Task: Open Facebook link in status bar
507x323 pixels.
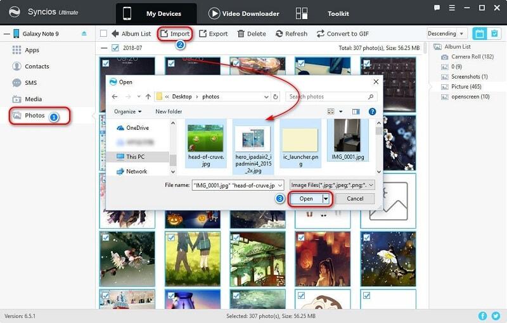Action: click(x=483, y=315)
